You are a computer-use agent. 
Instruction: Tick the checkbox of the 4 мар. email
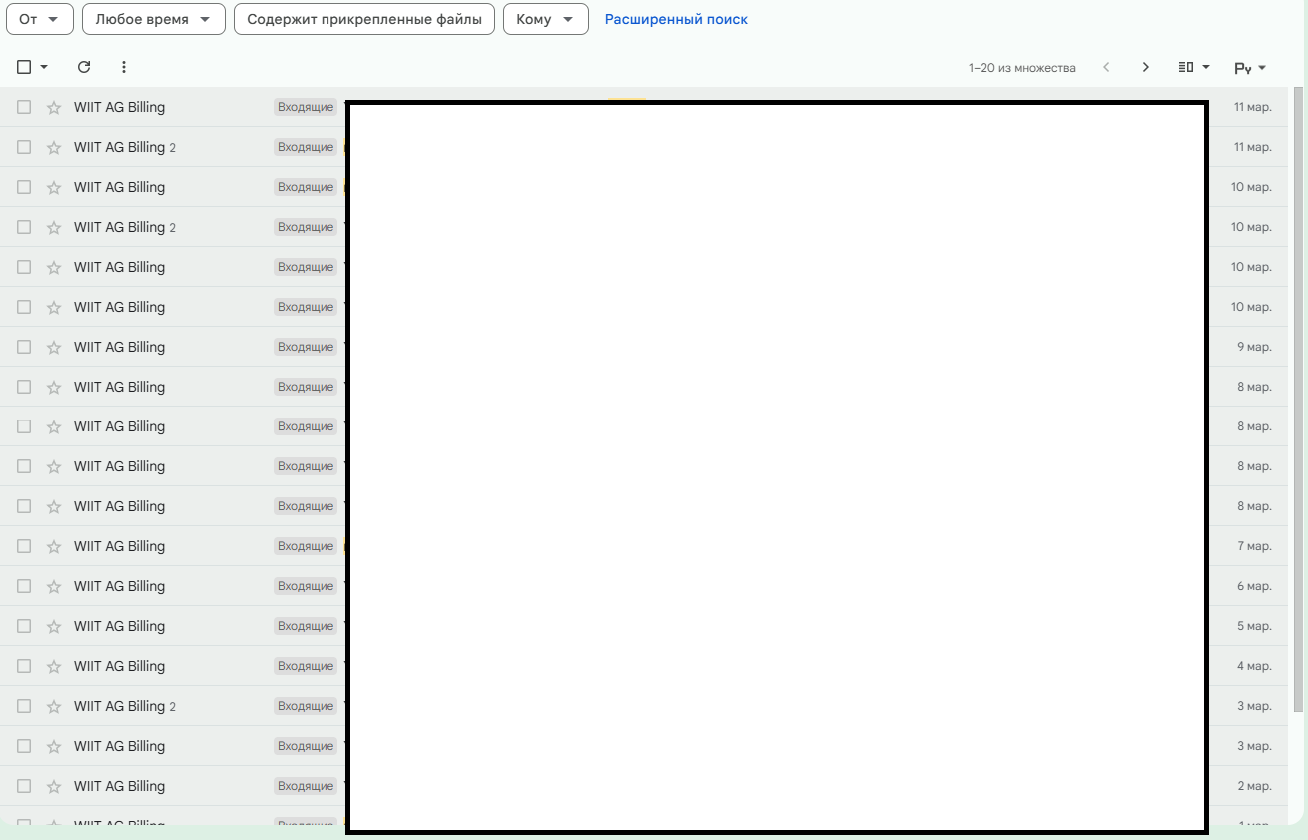24,666
